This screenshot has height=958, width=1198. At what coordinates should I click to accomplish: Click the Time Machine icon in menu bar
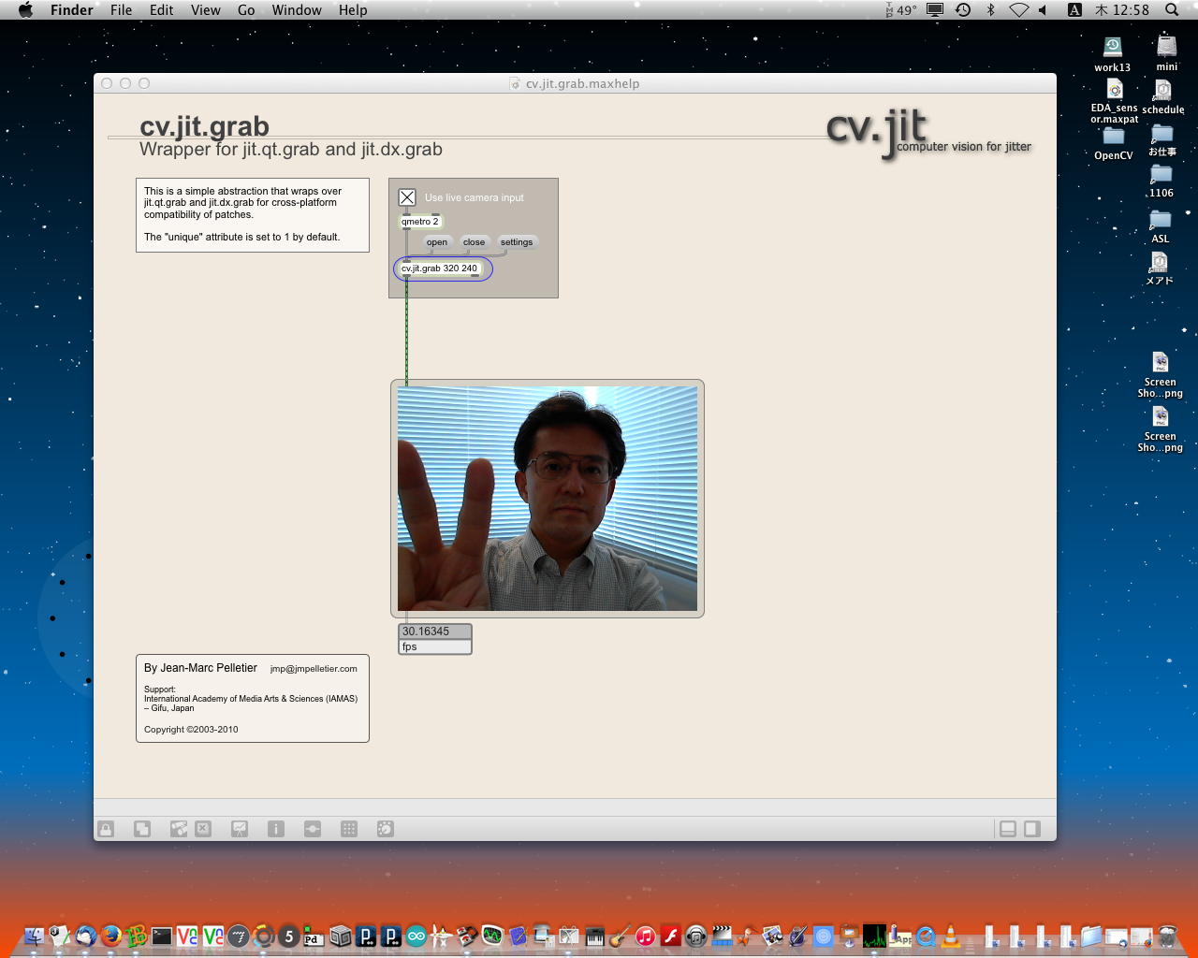point(963,10)
